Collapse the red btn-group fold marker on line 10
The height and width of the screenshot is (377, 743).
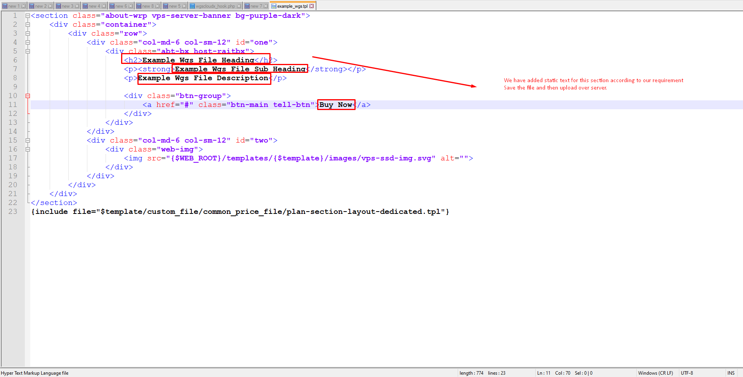coord(28,96)
